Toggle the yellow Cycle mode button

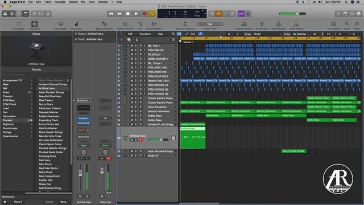[152, 14]
